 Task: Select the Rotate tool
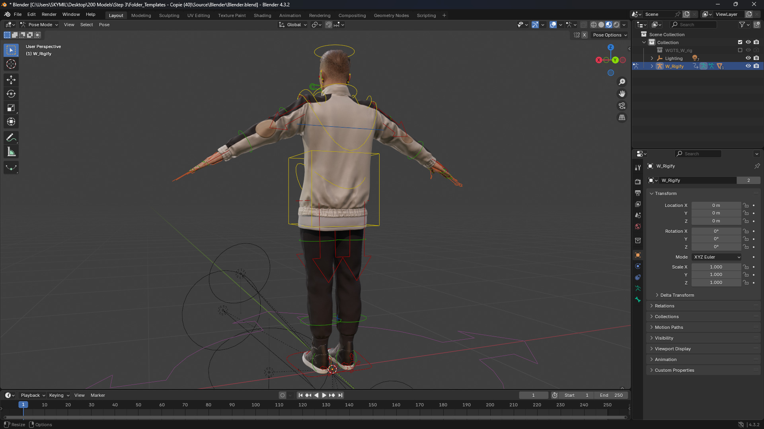(x=11, y=94)
